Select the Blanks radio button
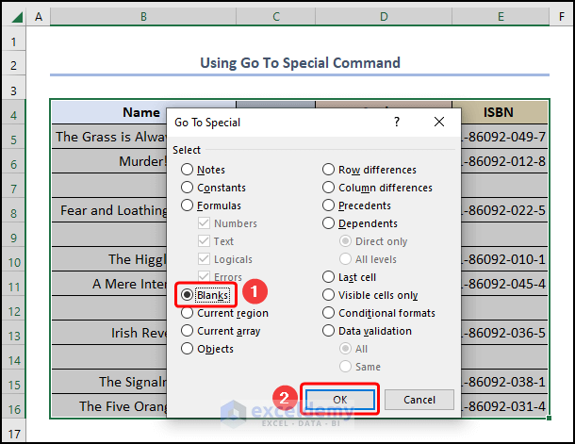The width and height of the screenshot is (575, 444). (x=188, y=294)
